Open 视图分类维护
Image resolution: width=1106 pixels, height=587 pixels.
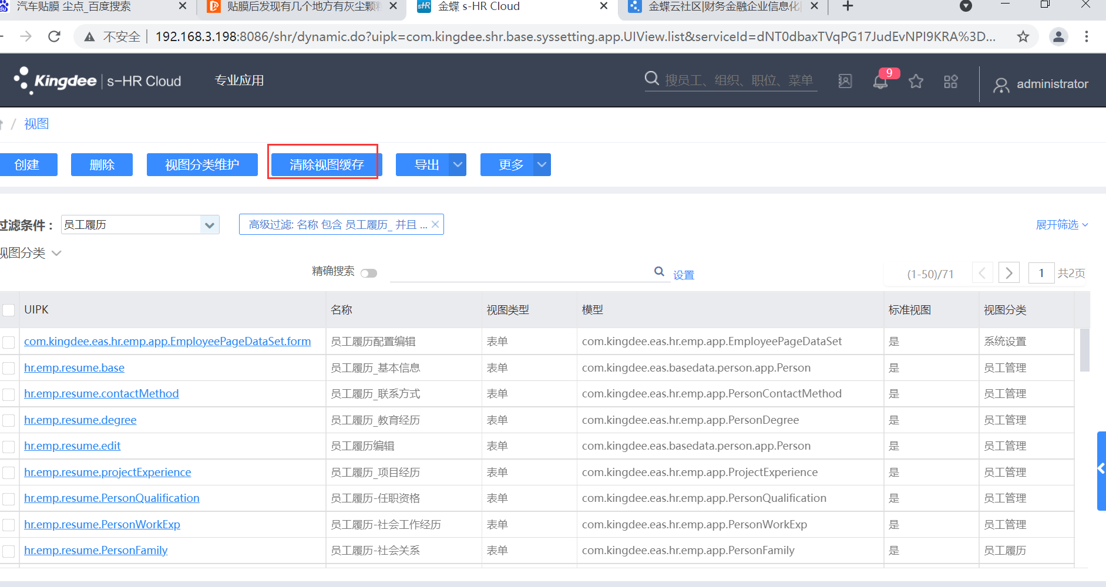202,165
